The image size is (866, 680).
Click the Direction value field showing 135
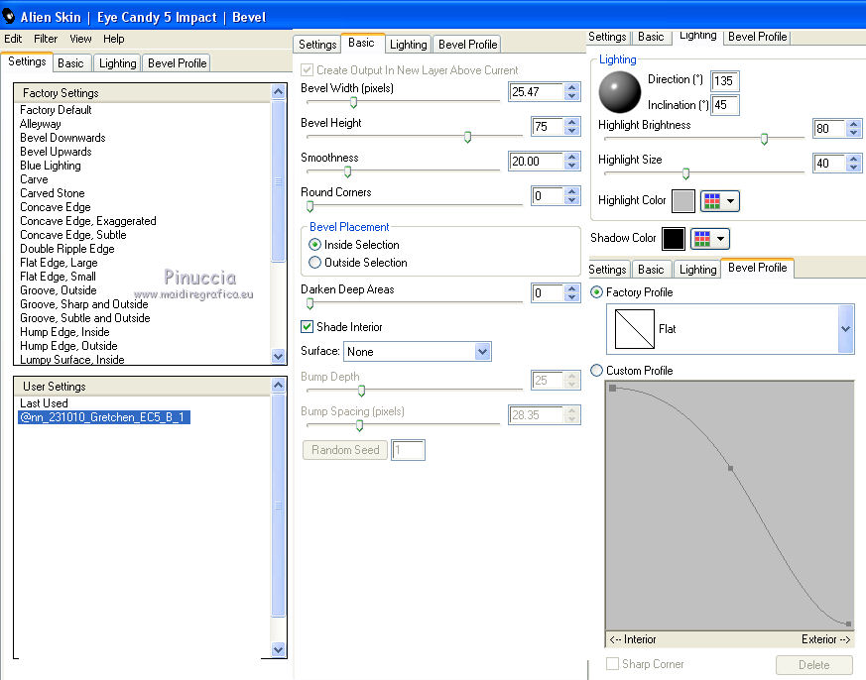pos(724,81)
